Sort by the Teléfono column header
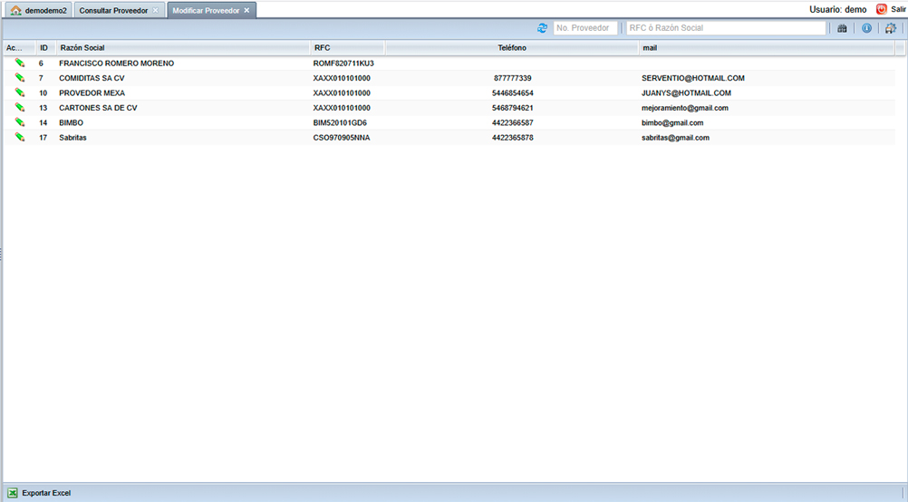The height and width of the screenshot is (502, 908). 511,47
